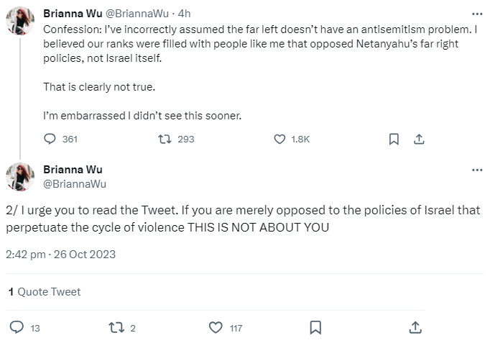Retweet the first tweet with 293 retweets
The width and height of the screenshot is (490, 343).
[x=165, y=139]
